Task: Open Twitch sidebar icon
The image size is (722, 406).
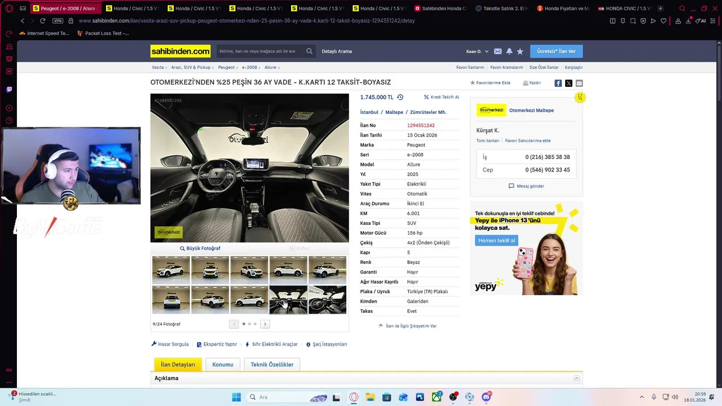Action: click(x=9, y=89)
